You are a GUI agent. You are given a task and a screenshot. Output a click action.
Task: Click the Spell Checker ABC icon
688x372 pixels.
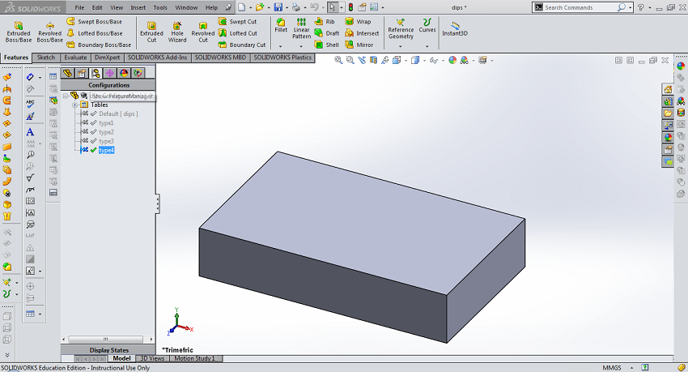[30, 104]
